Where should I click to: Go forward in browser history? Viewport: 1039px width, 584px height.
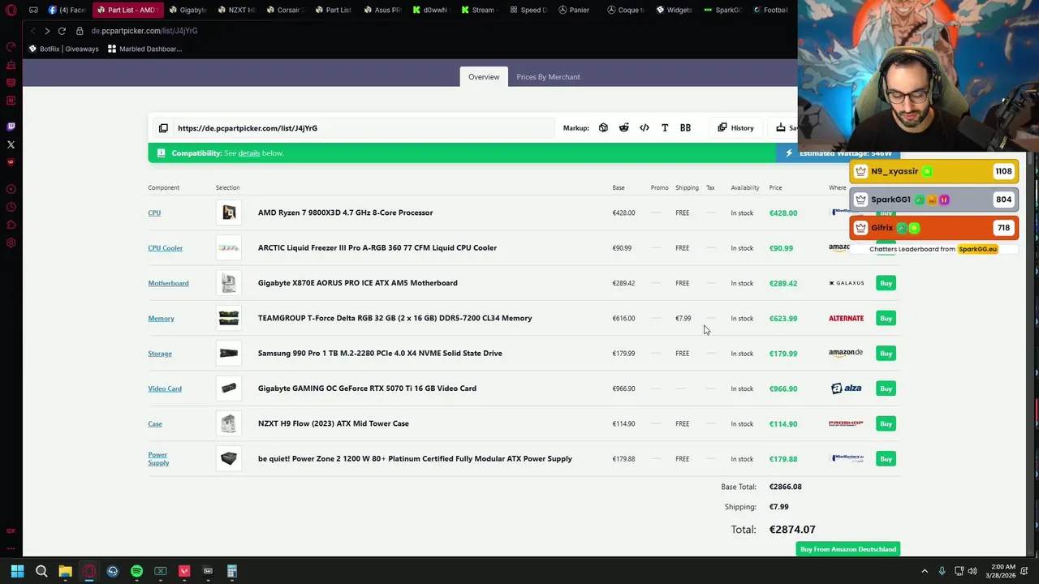[47, 31]
